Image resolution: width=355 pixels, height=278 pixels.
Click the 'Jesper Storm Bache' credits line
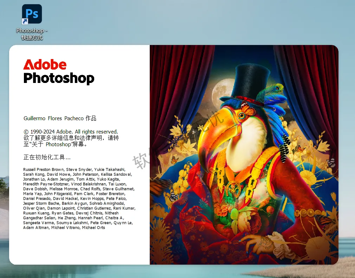74,203
